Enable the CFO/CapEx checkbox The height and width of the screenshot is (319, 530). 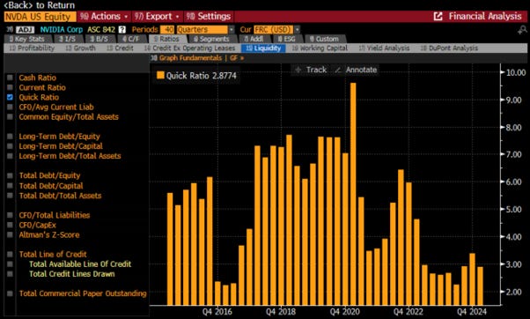tap(11, 225)
